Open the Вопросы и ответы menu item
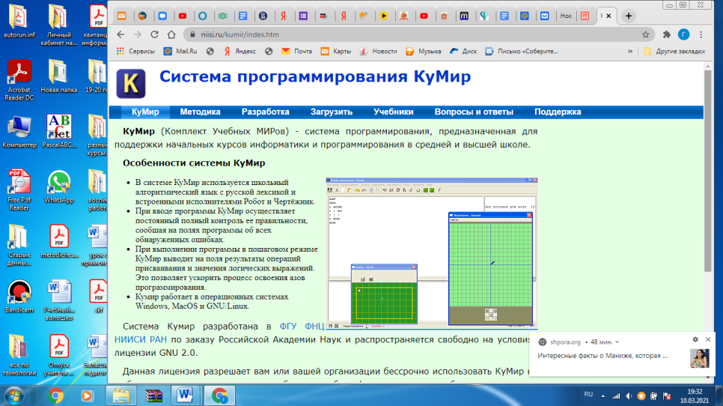The height and width of the screenshot is (406, 723). (474, 112)
